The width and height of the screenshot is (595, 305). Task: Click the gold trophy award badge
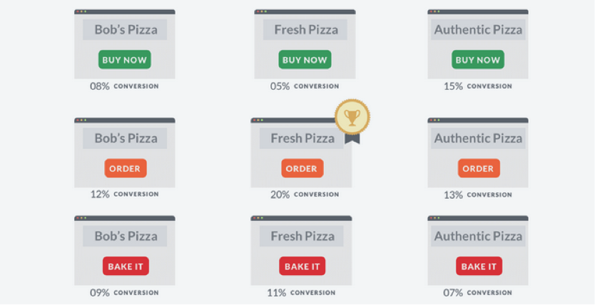[x=352, y=117]
